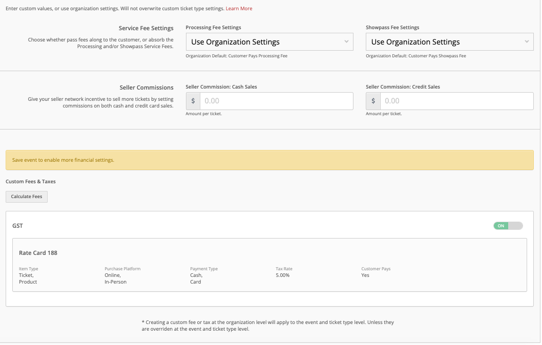Click the 5.00% tax rate value

coord(282,275)
